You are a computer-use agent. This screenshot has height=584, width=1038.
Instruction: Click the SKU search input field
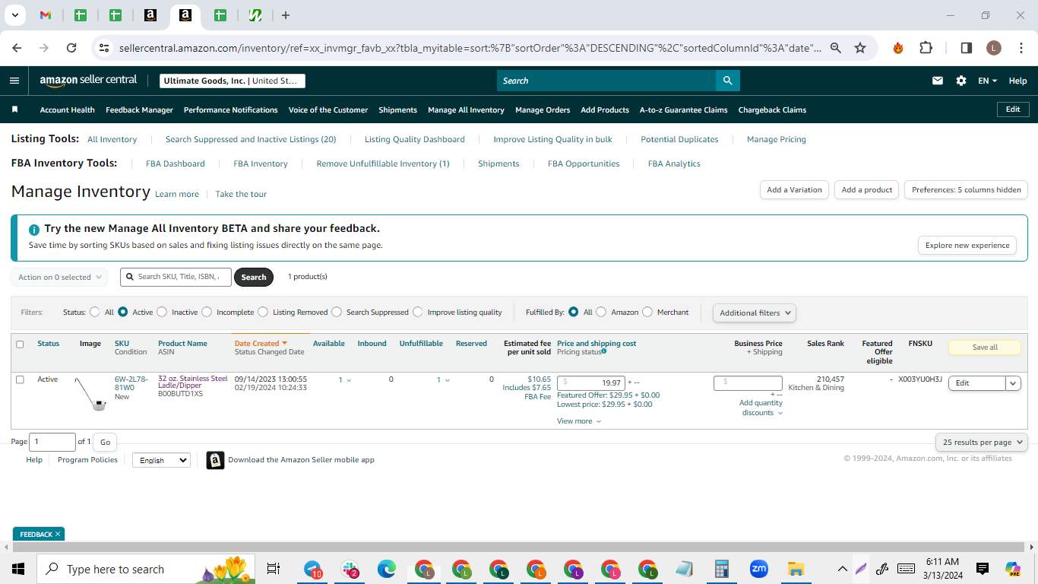(176, 277)
